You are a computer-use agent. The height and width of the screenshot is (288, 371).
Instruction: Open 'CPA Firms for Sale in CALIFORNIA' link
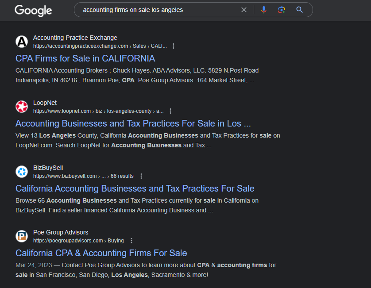pyautogui.click(x=85, y=58)
